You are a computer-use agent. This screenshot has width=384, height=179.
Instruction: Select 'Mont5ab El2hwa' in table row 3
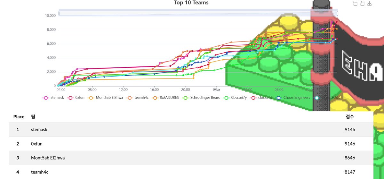[48, 158]
